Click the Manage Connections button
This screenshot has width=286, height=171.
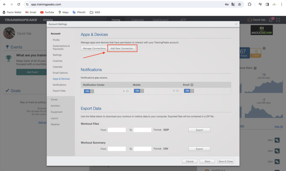(94, 48)
